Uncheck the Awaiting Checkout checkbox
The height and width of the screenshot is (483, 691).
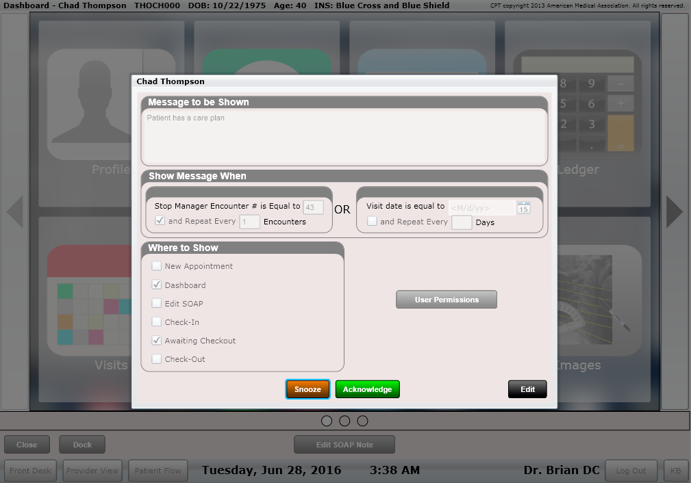[x=157, y=341]
